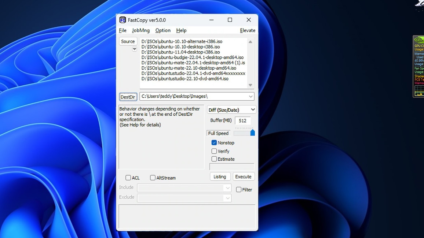Enable the Estimate checkbox

coord(214,159)
